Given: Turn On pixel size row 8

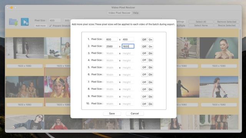Looking at the screenshot, I should (150, 89).
